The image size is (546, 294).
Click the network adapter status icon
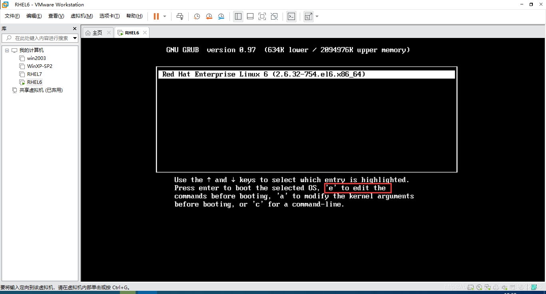coord(488,287)
